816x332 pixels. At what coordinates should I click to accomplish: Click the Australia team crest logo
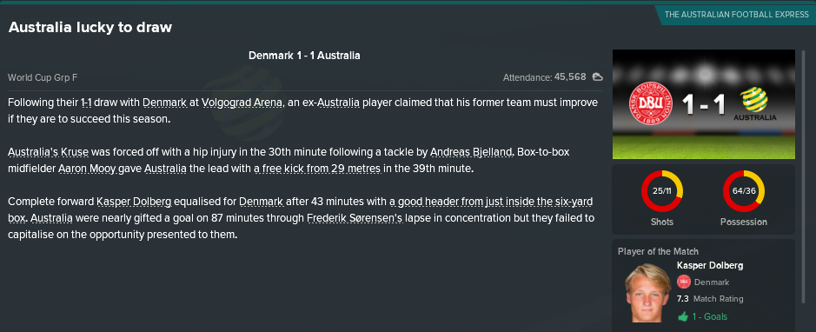pyautogui.click(x=754, y=101)
